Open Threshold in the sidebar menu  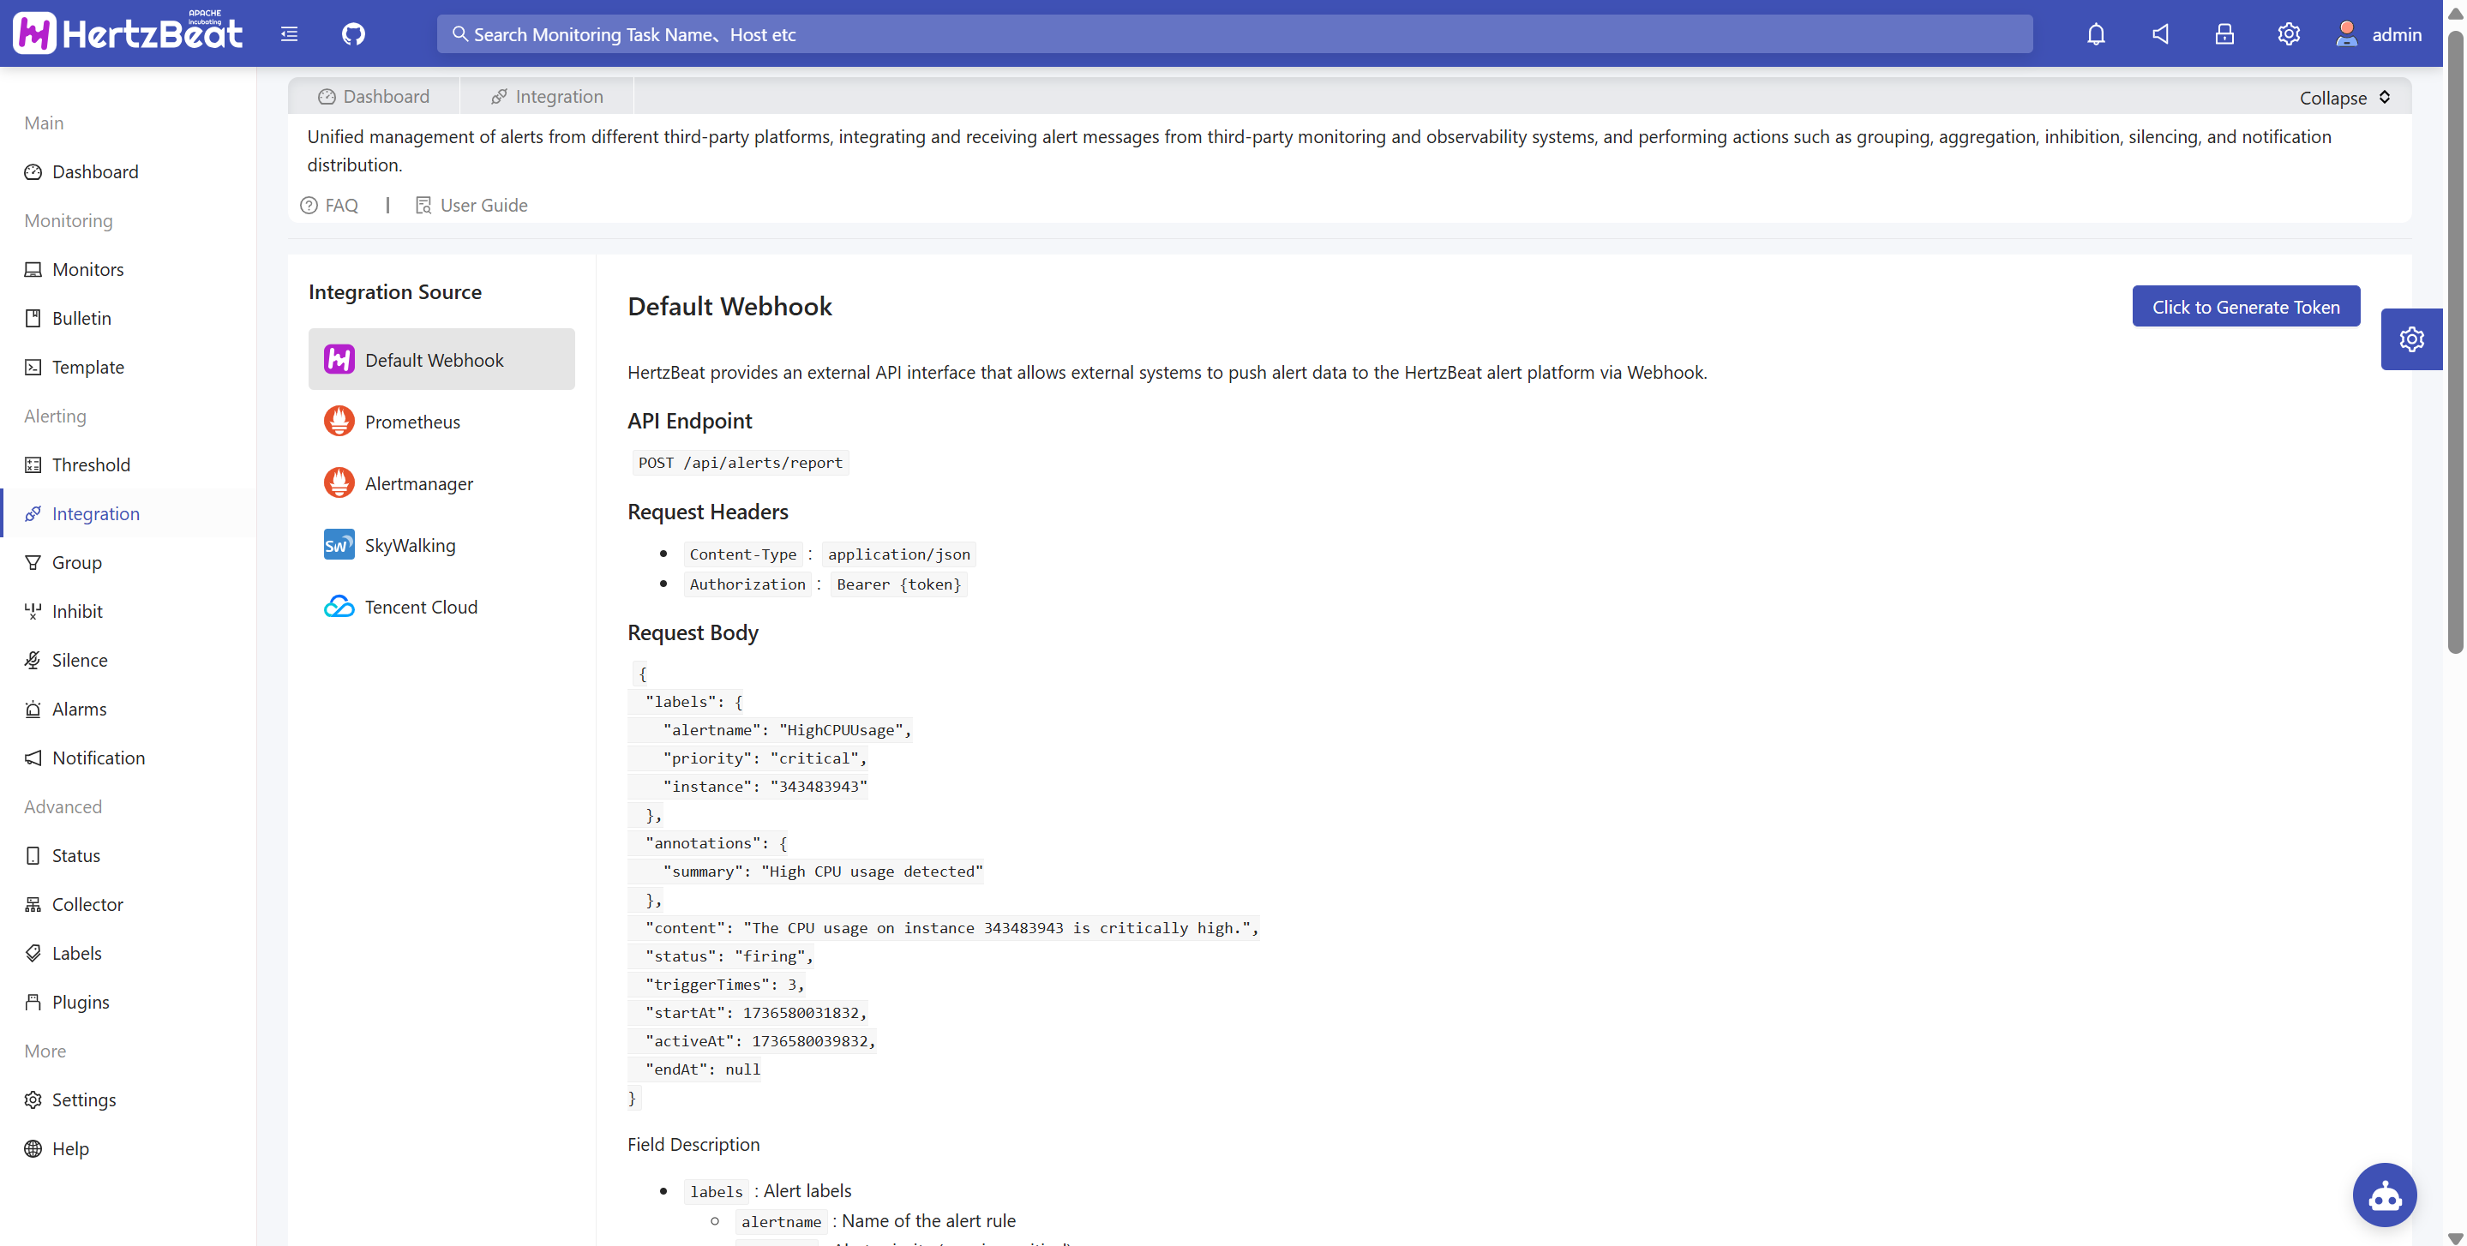91,464
